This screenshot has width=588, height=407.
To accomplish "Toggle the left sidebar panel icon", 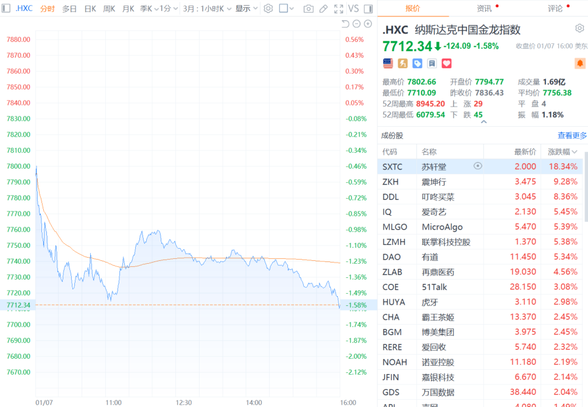I will tap(6, 9).
